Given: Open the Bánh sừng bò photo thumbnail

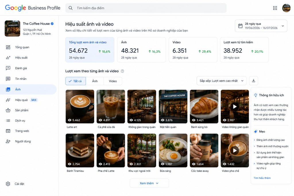Looking at the screenshot, I should [204, 107].
